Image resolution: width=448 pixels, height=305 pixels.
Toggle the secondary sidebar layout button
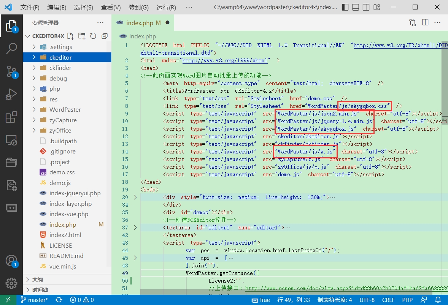point(366,7)
